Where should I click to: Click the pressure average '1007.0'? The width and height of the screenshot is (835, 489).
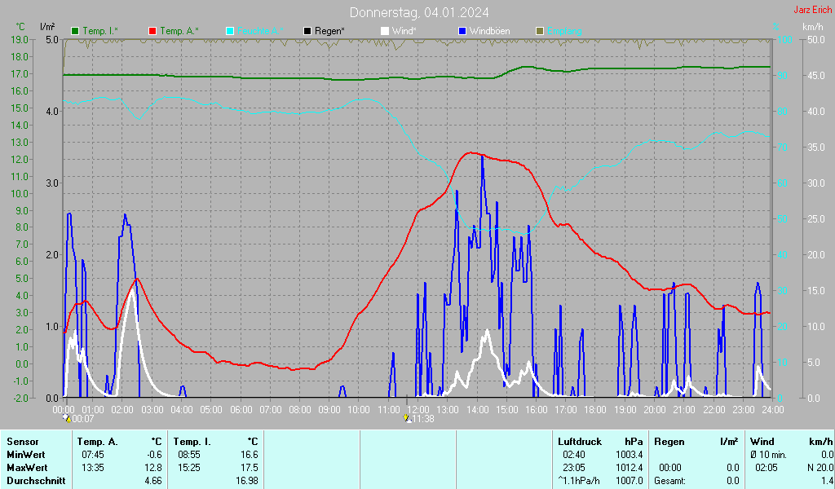(629, 481)
